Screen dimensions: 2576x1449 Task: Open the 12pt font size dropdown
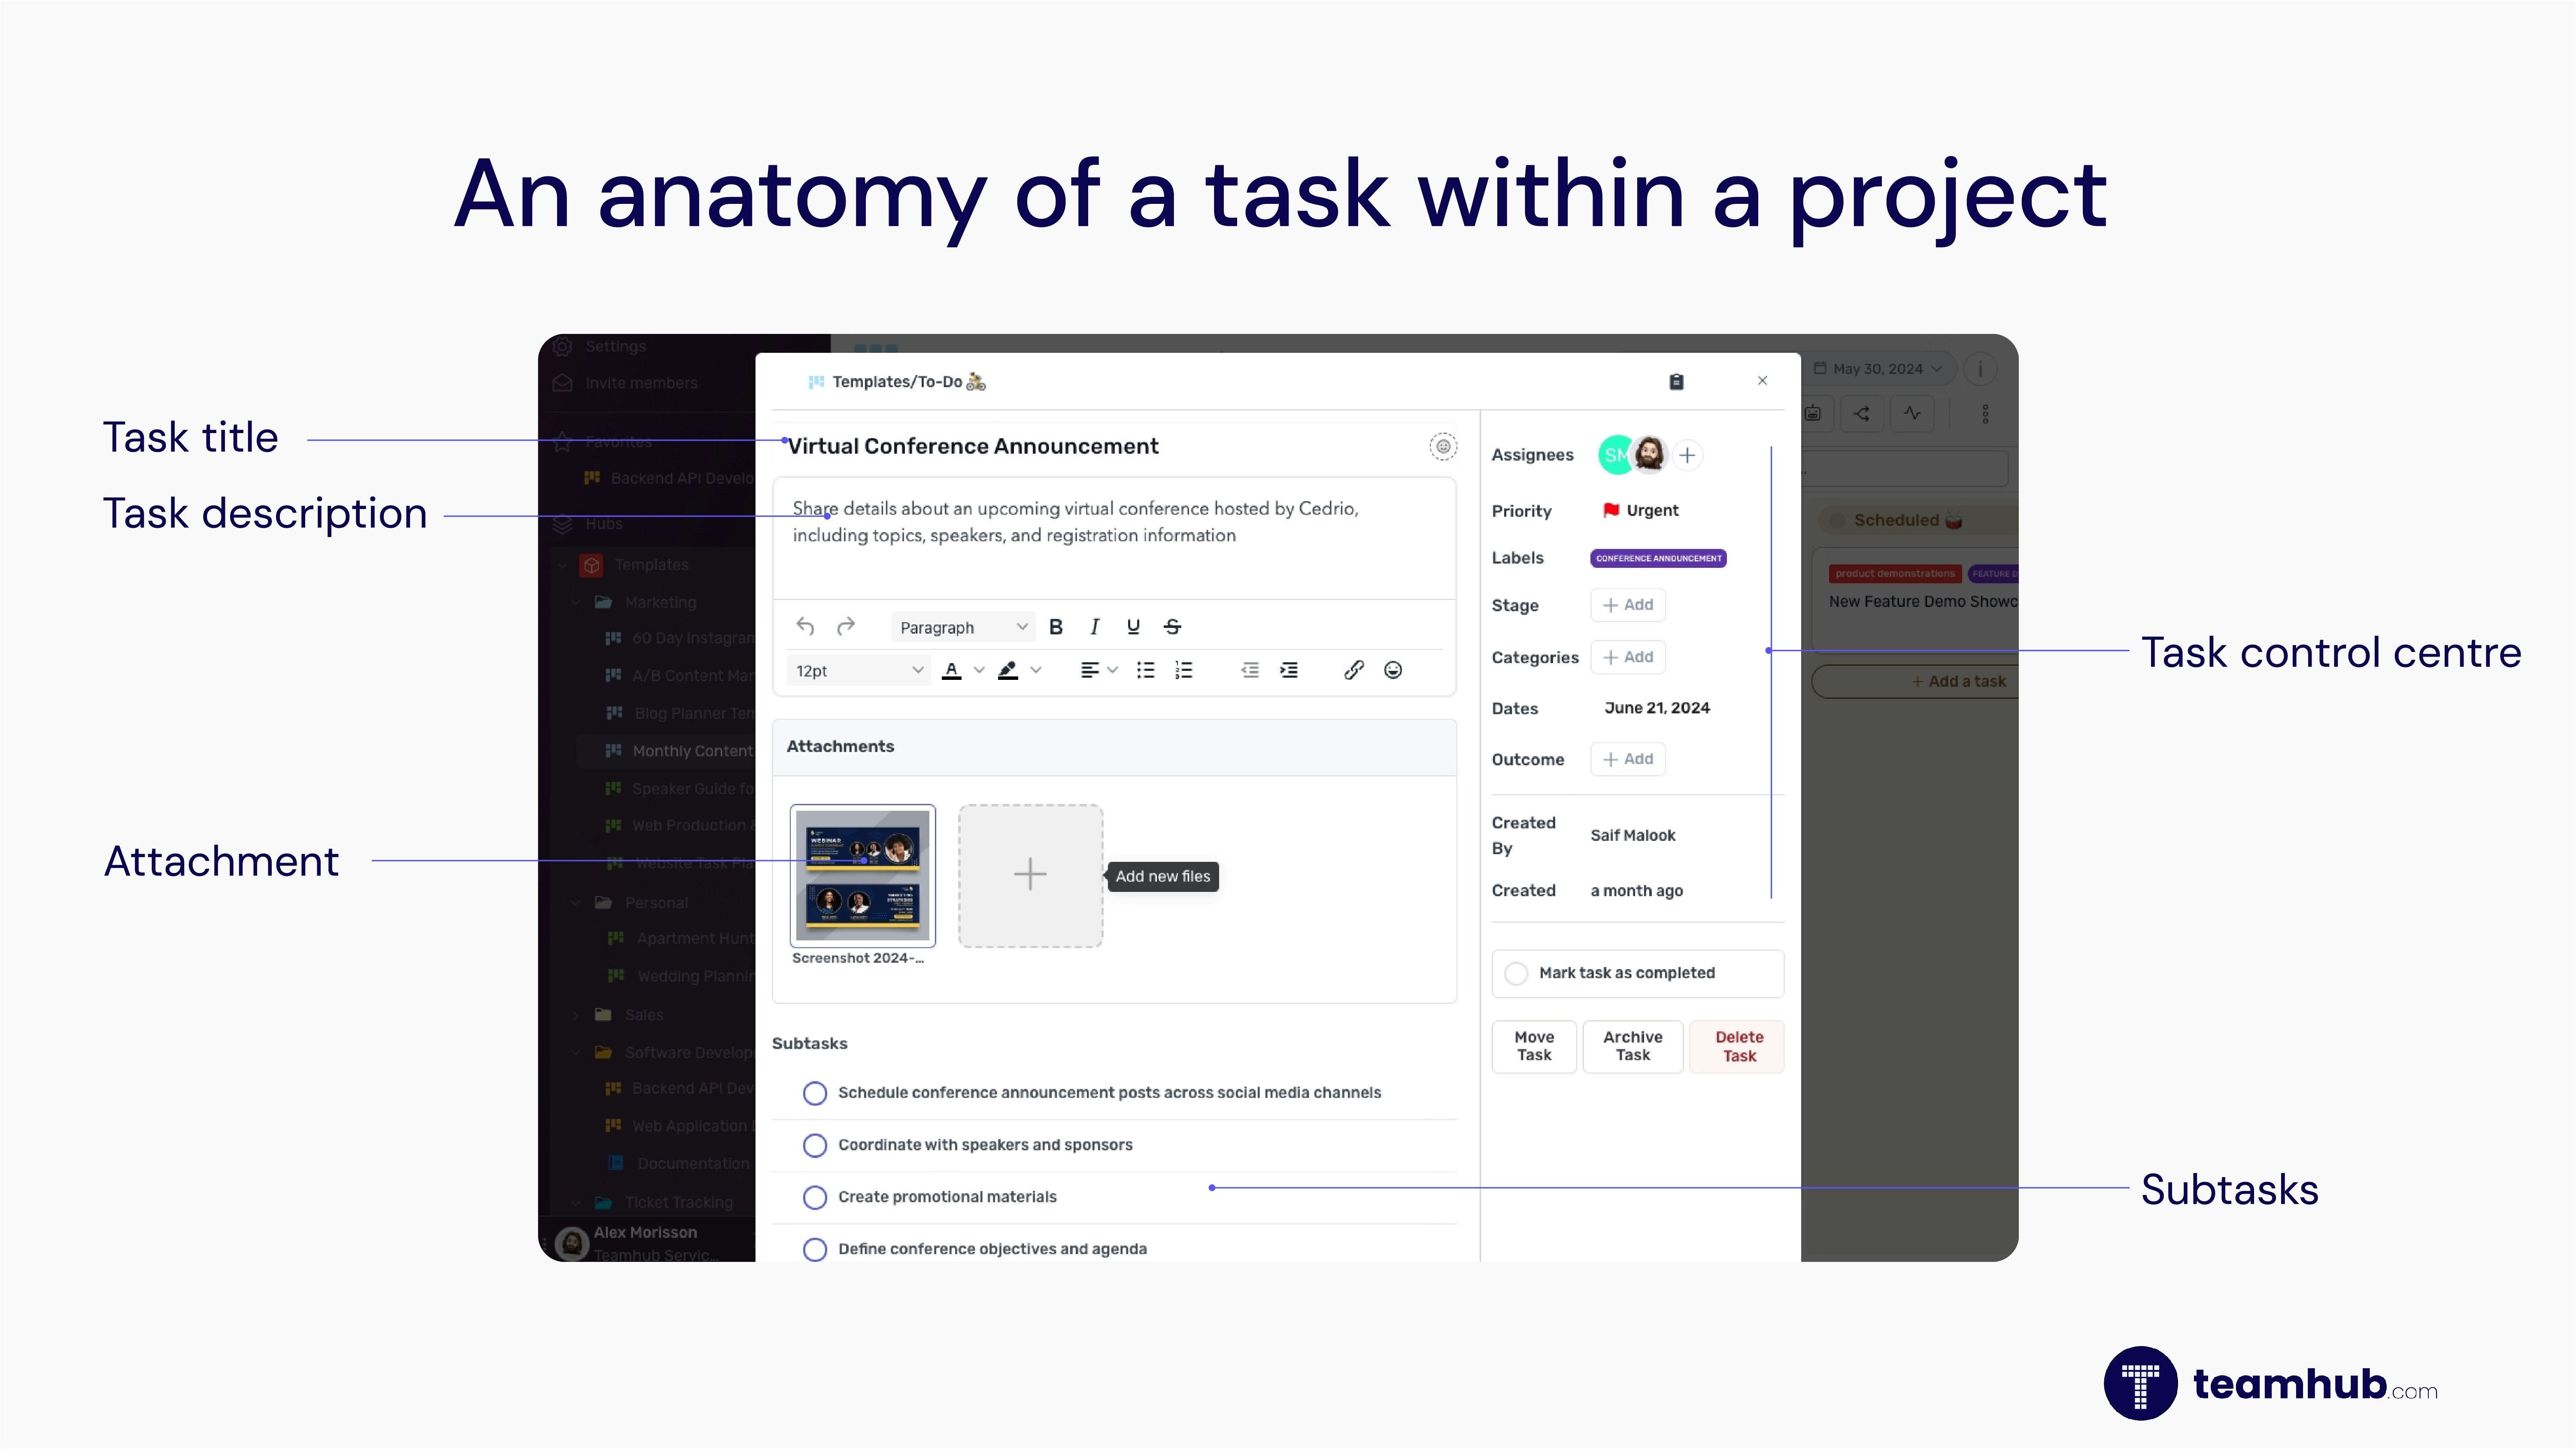pos(859,670)
